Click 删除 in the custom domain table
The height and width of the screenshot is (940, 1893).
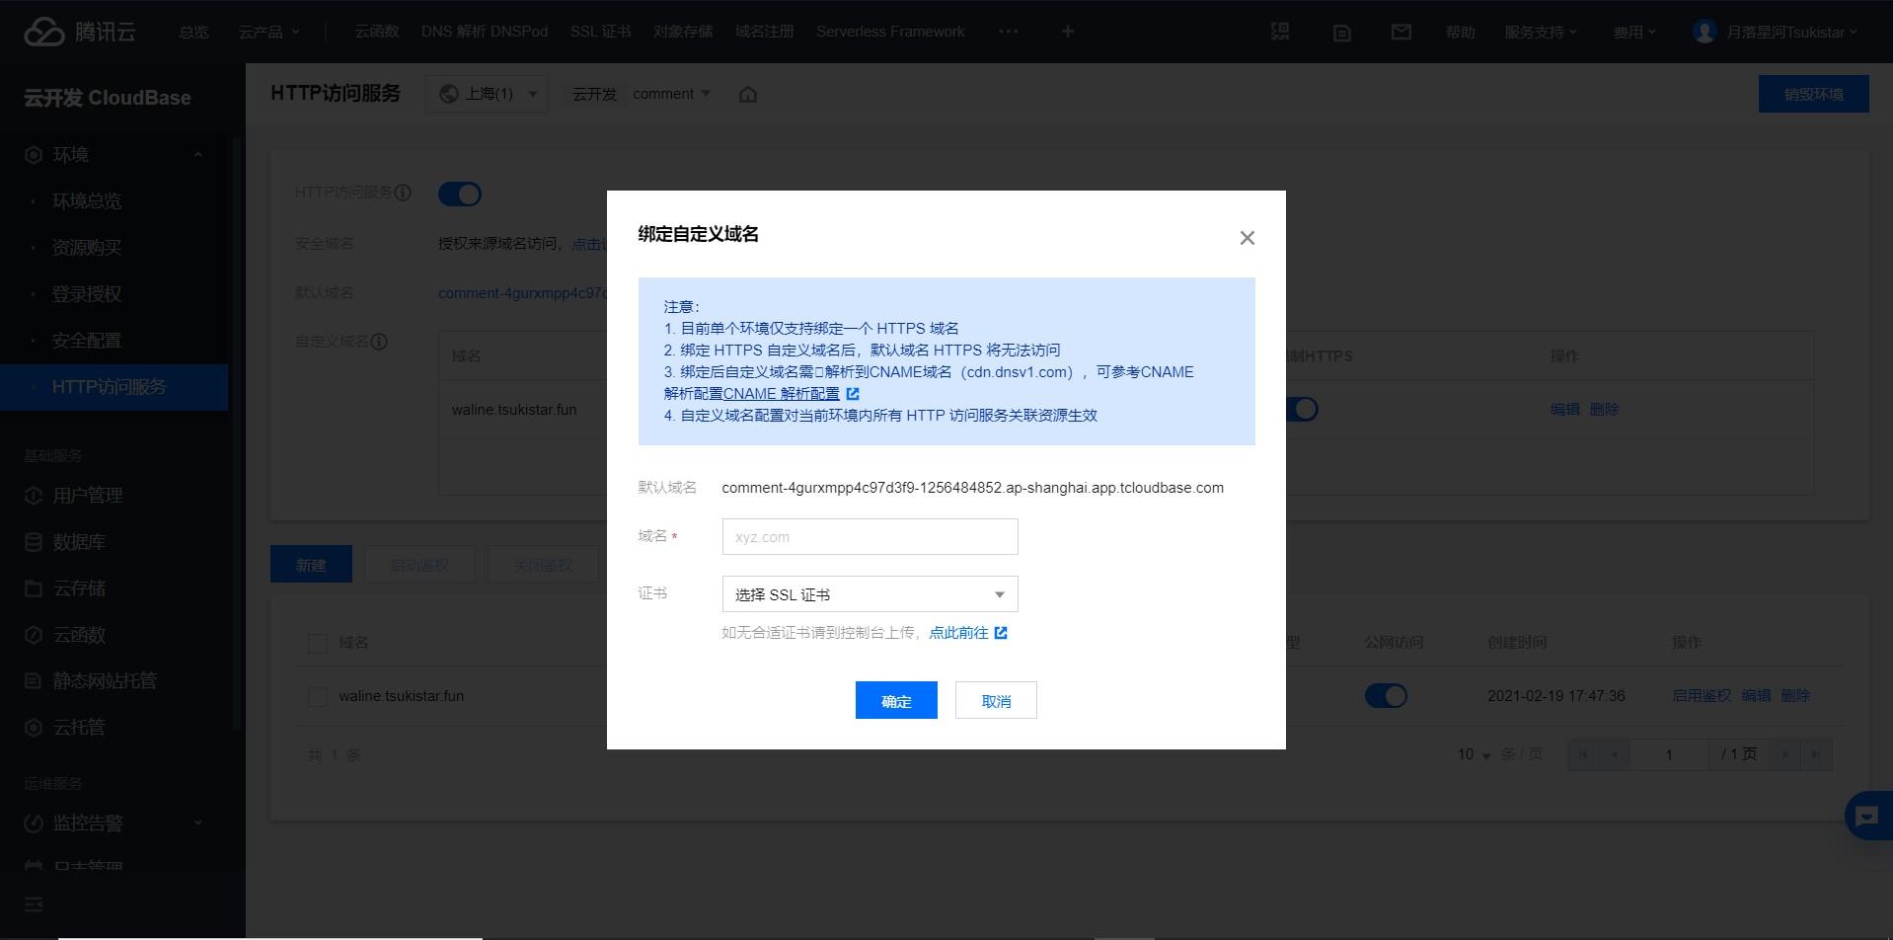(x=1604, y=409)
